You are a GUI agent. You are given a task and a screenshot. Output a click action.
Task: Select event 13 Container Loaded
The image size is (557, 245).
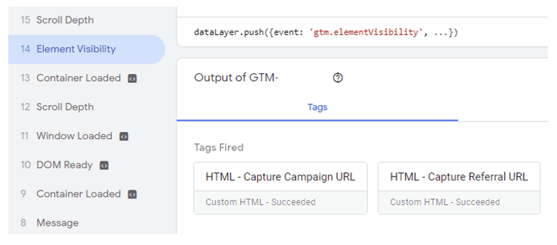(x=78, y=78)
